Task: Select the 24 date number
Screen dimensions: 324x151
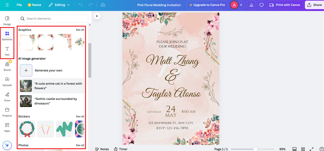Action: tap(171, 109)
